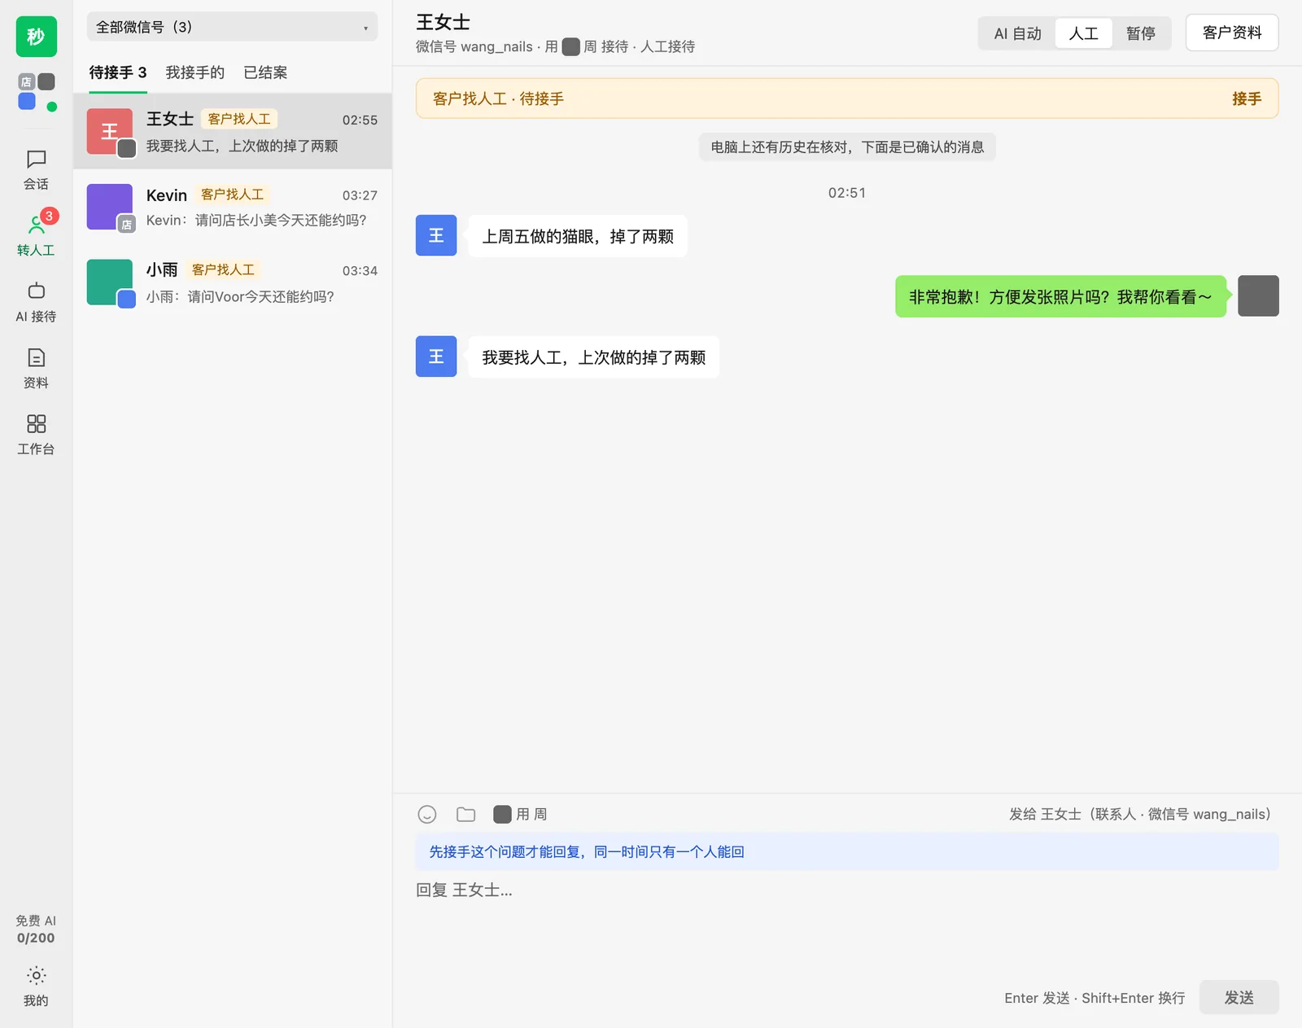
Task: Open the 会话 chat section
Action: pyautogui.click(x=36, y=170)
